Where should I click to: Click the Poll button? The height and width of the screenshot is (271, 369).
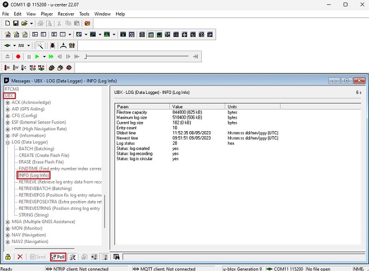(58, 257)
